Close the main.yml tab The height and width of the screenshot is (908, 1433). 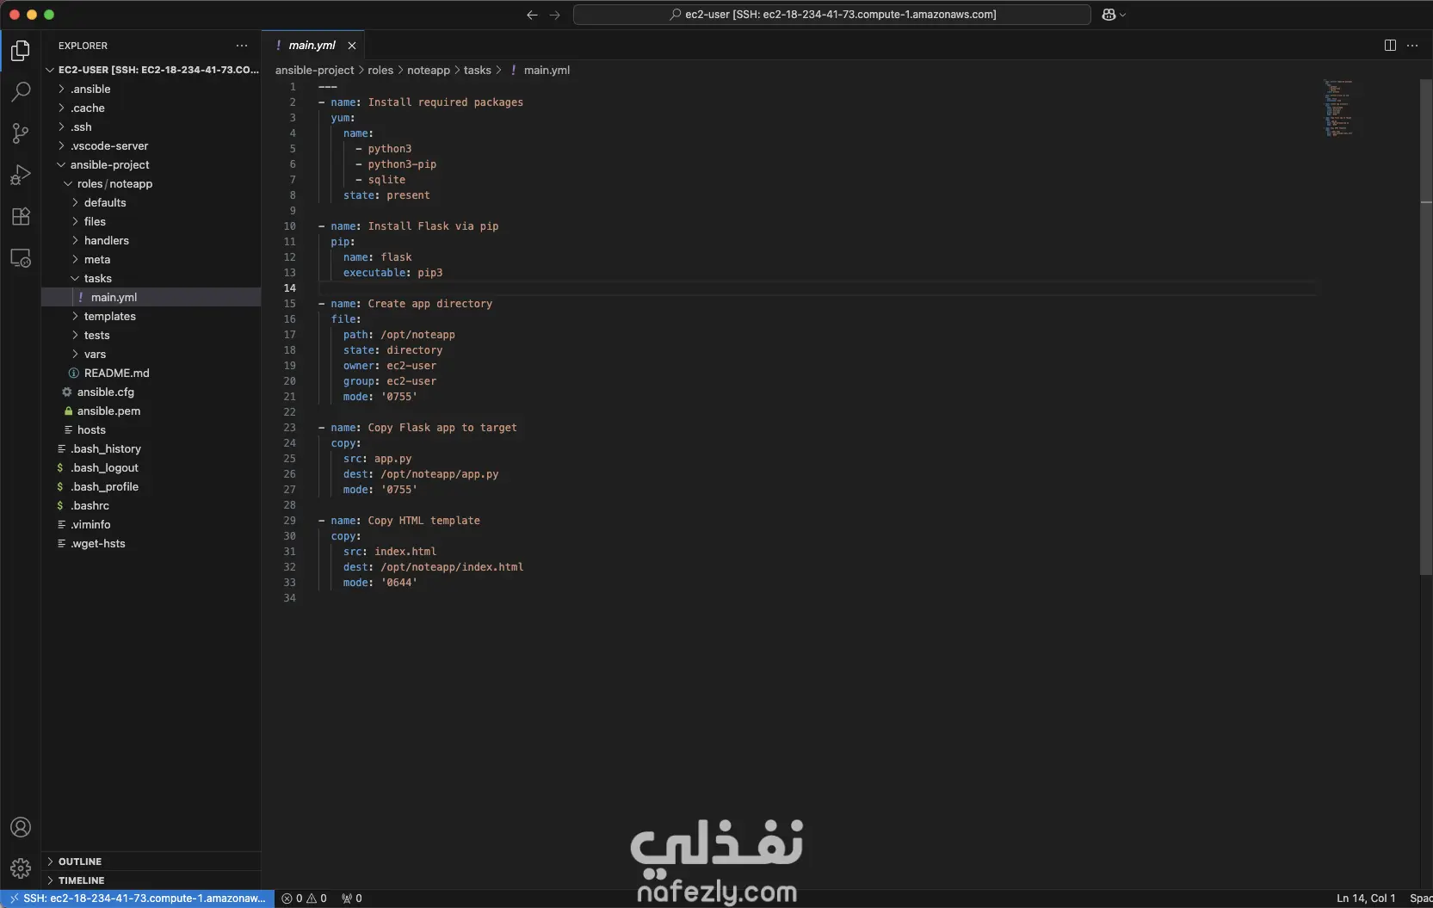(351, 45)
